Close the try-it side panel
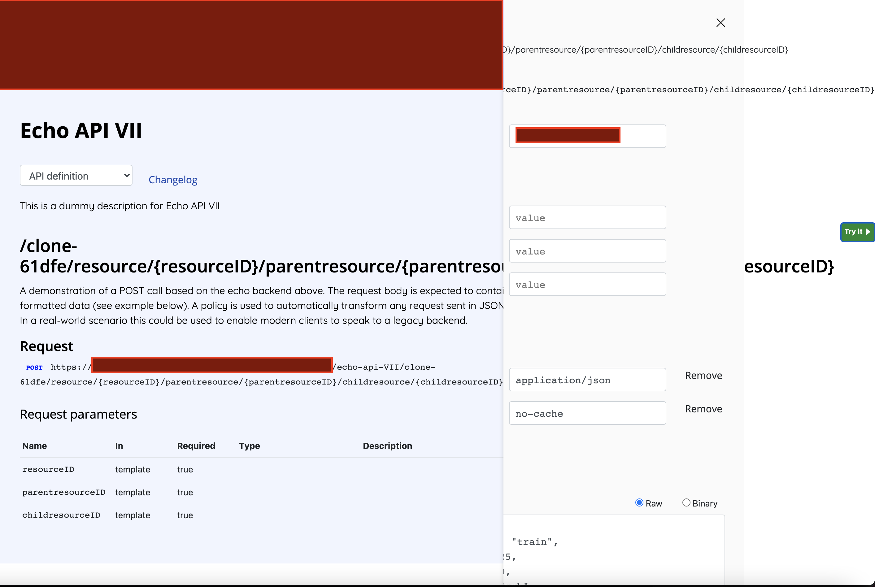Image resolution: width=875 pixels, height=587 pixels. pos(720,23)
